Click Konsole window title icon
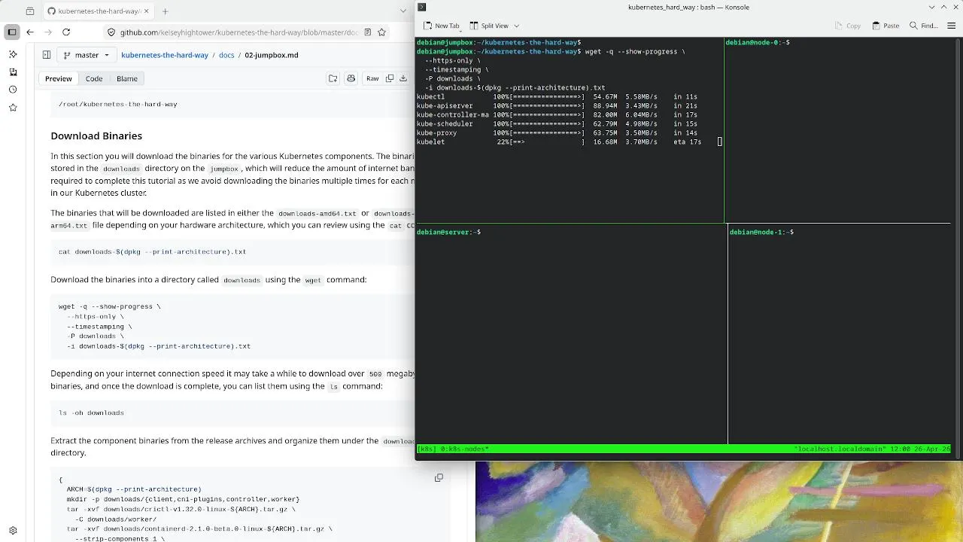The image size is (963, 542). coord(422,7)
